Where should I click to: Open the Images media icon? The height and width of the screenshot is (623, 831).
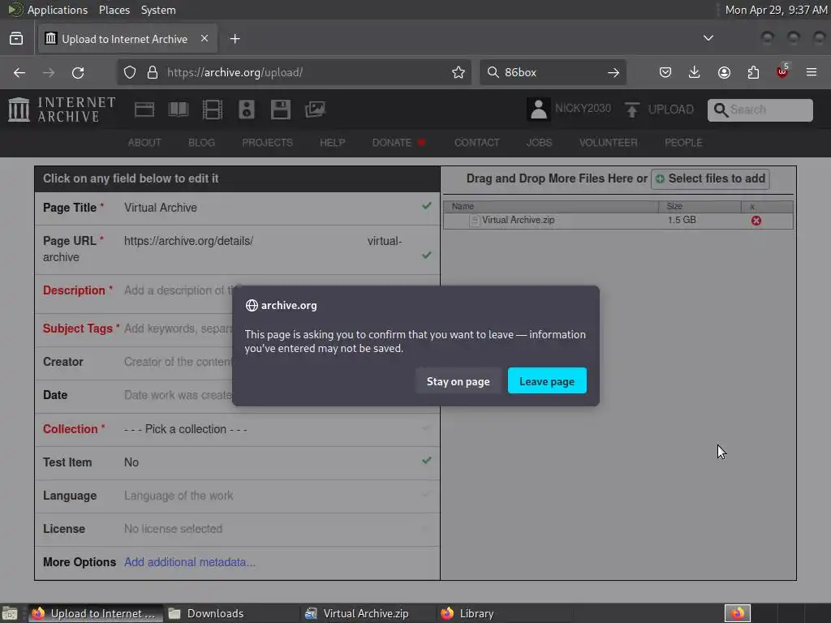[315, 110]
